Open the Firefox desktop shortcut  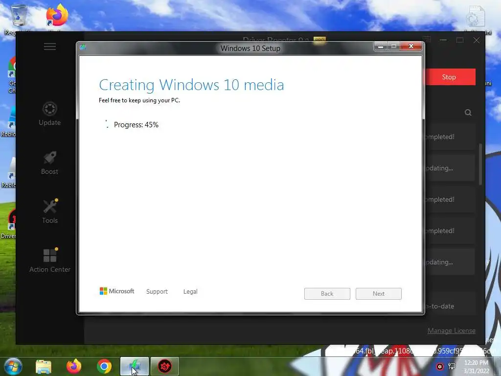click(57, 18)
